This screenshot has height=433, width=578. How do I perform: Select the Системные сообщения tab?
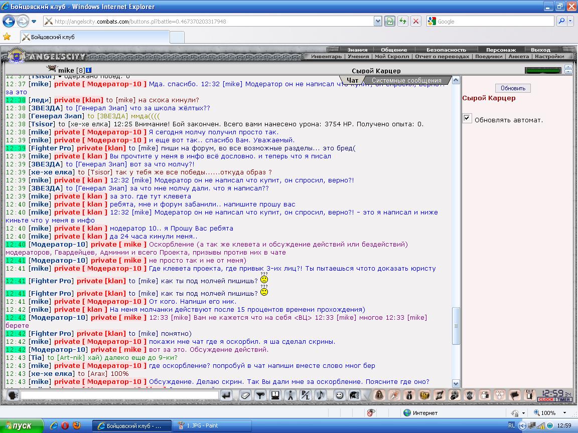pos(406,80)
